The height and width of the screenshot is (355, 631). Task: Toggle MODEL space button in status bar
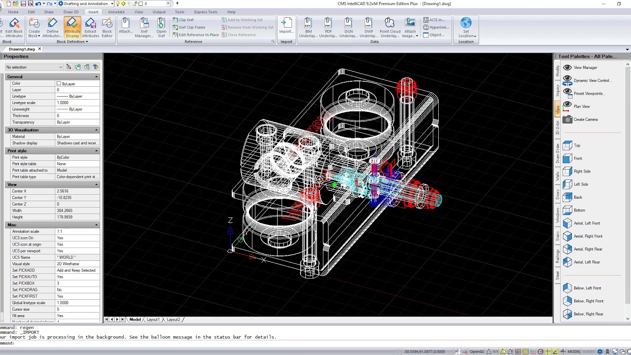(574, 352)
